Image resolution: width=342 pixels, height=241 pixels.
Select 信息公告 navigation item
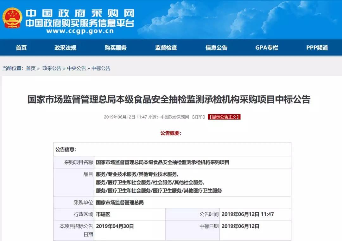tap(216, 48)
